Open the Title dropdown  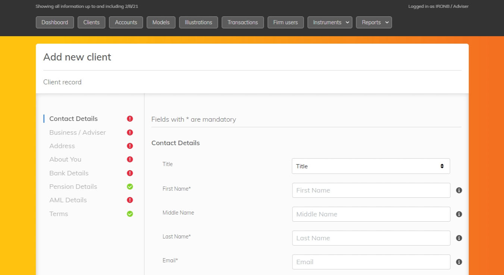[370, 166]
